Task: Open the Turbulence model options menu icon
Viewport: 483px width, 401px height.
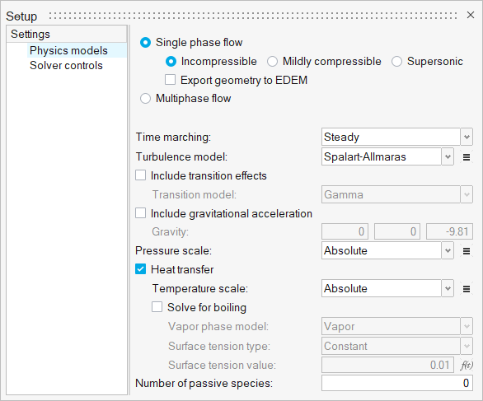Action: pyautogui.click(x=467, y=157)
